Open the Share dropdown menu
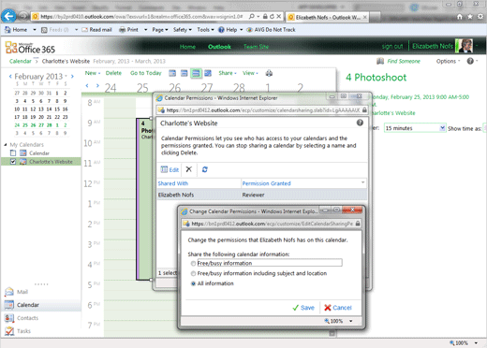The image size is (487, 348). click(228, 73)
